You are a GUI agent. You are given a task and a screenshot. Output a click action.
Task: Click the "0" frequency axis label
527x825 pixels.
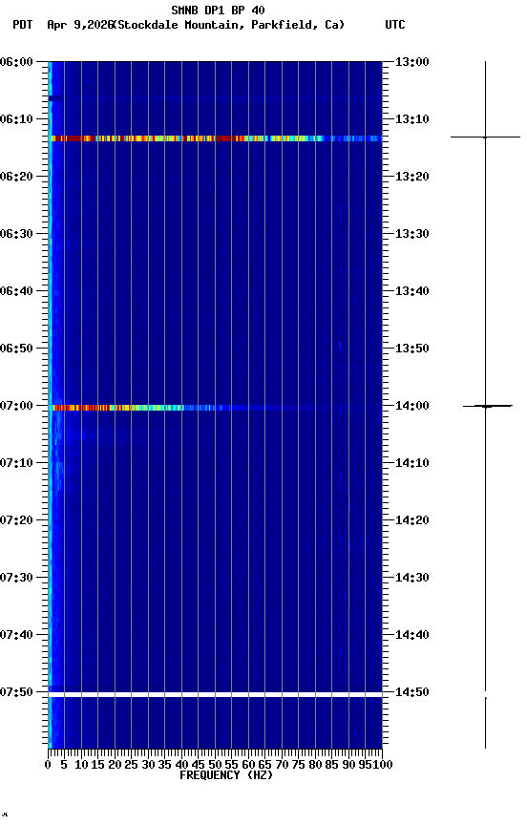49,765
